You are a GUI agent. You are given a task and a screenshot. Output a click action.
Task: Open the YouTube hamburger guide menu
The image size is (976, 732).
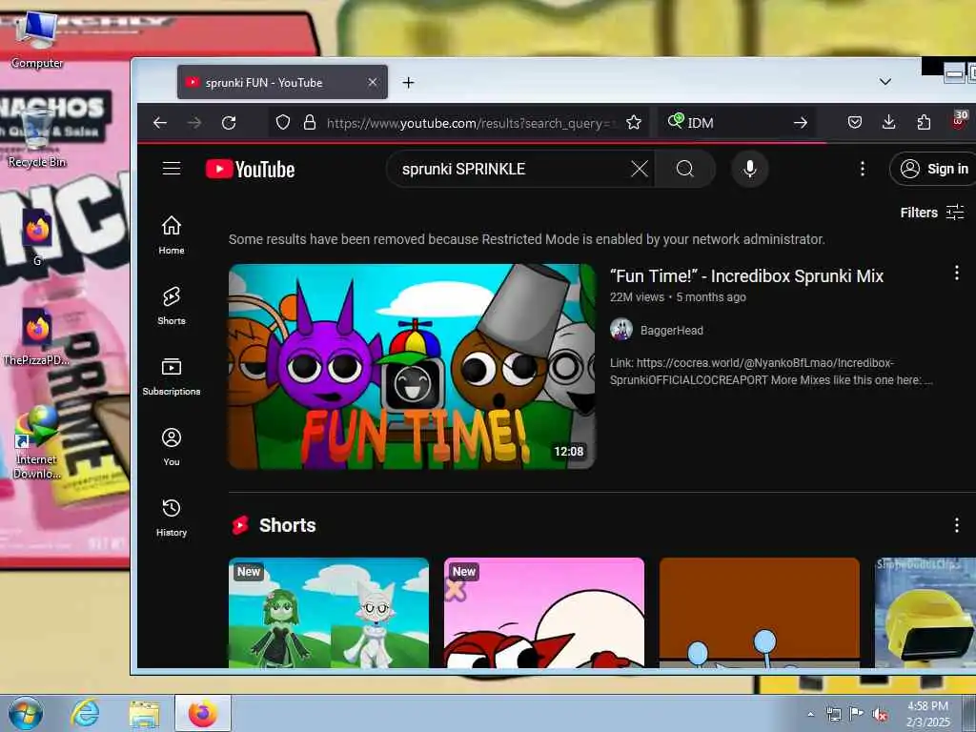(x=172, y=169)
